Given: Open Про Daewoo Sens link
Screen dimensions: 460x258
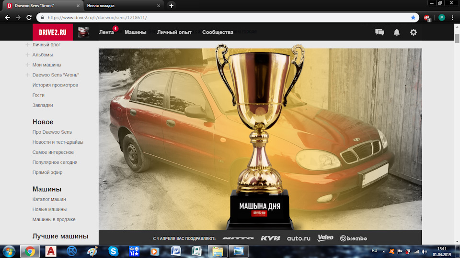Looking at the screenshot, I should tap(52, 132).
